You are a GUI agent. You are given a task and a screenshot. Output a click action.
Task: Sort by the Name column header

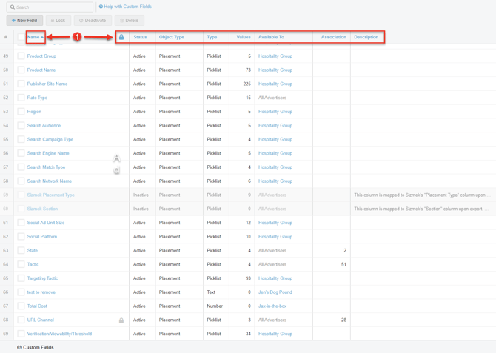tap(35, 37)
